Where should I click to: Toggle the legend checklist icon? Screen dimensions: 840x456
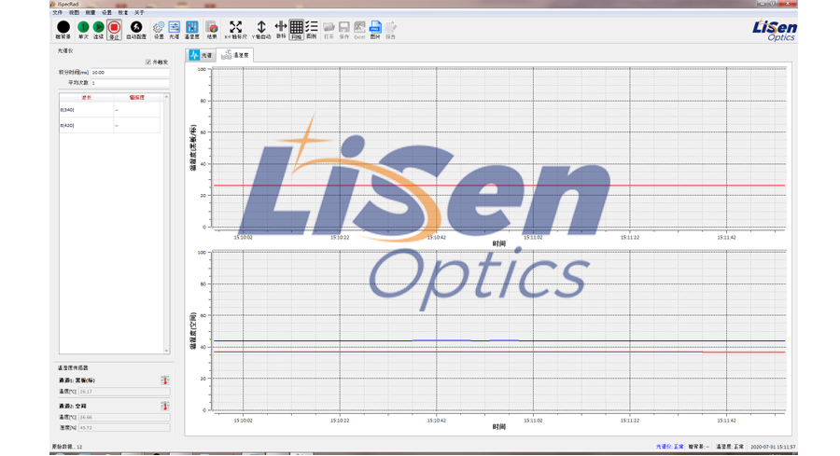pyautogui.click(x=312, y=30)
